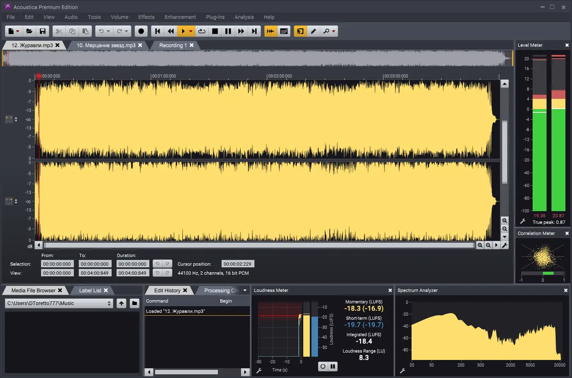The image size is (572, 378).
Task: Open the Effects menu
Action: click(146, 17)
